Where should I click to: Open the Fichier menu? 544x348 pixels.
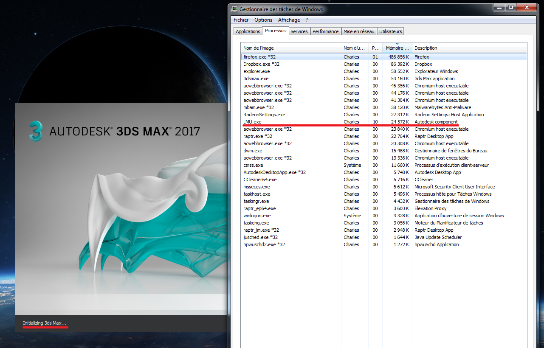click(x=241, y=20)
